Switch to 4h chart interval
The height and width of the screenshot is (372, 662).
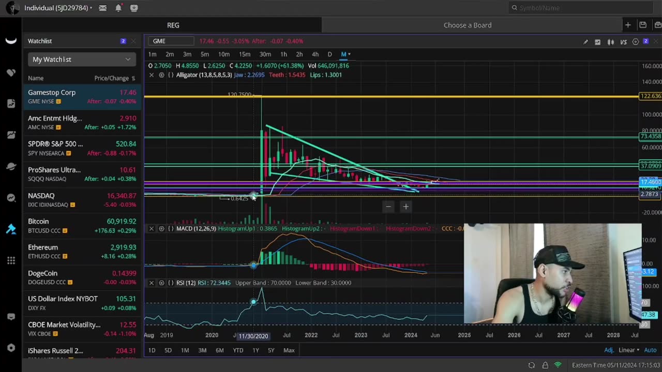(315, 54)
